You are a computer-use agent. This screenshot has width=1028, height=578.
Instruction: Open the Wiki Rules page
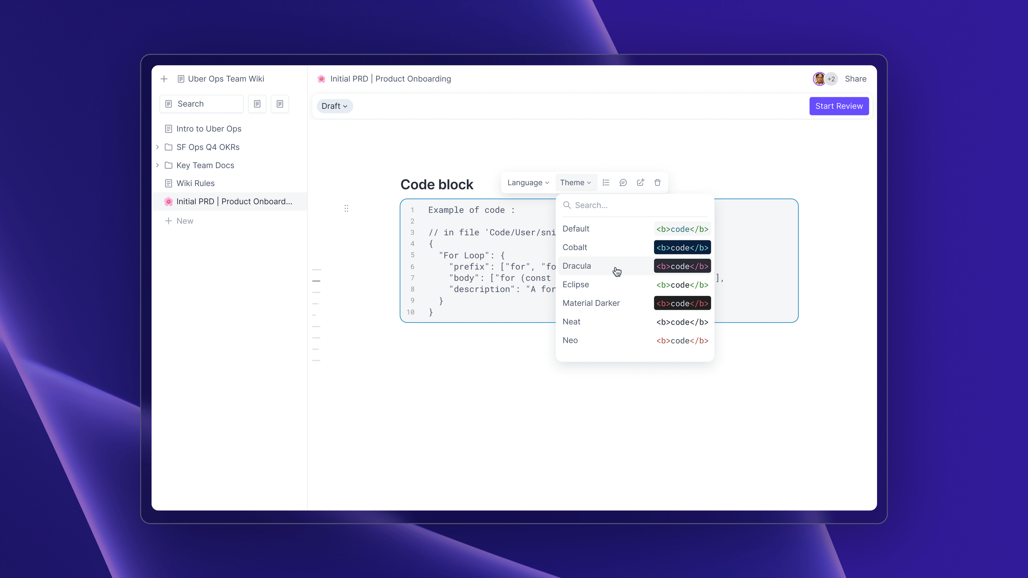point(196,183)
